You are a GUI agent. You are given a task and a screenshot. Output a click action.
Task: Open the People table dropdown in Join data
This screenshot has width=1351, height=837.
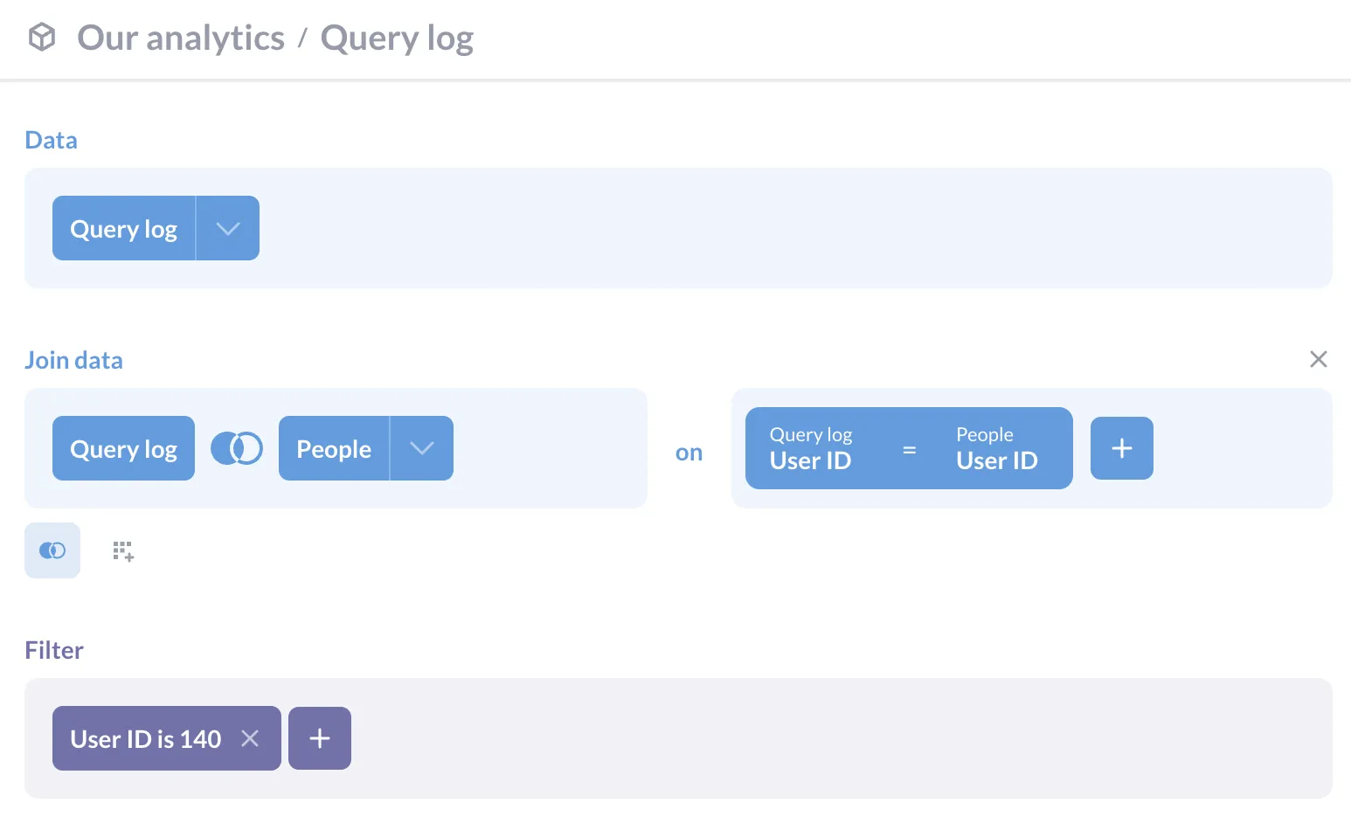click(422, 448)
